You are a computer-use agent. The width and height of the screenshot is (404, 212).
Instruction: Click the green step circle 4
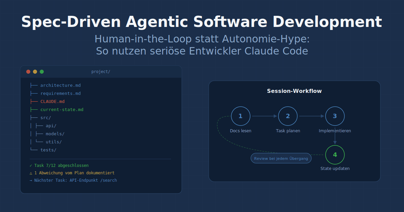(x=335, y=155)
